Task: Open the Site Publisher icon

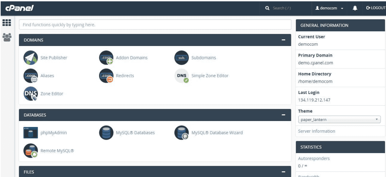Action: click(30, 58)
